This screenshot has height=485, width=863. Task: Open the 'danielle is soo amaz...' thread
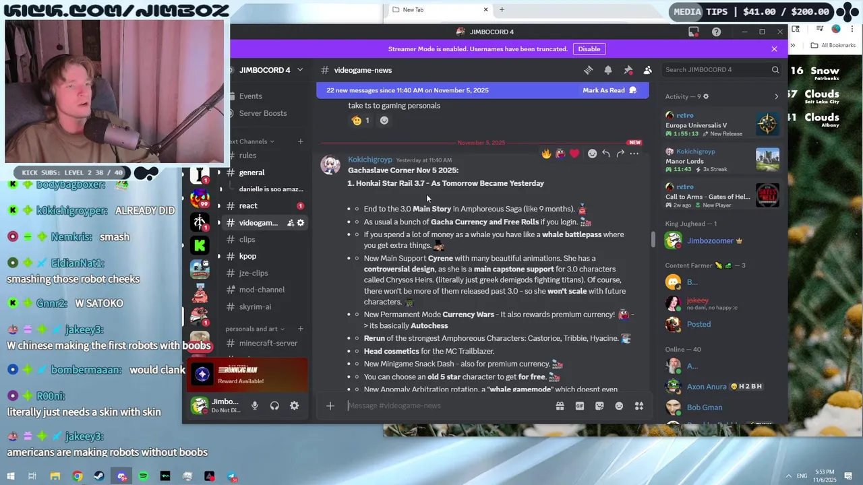pyautogui.click(x=271, y=189)
